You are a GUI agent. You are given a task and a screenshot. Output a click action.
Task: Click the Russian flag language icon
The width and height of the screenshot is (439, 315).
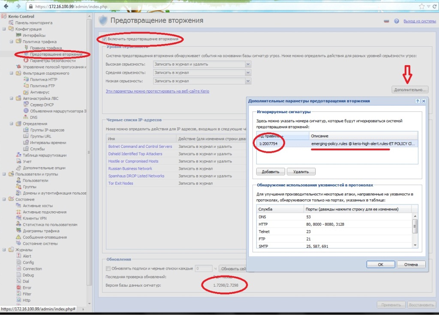point(386,21)
